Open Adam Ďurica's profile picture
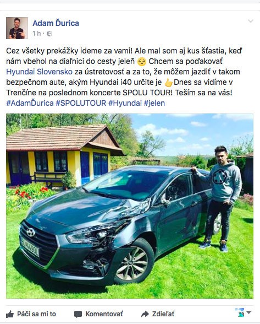This screenshot has height=324, width=260. pyautogui.click(x=17, y=28)
